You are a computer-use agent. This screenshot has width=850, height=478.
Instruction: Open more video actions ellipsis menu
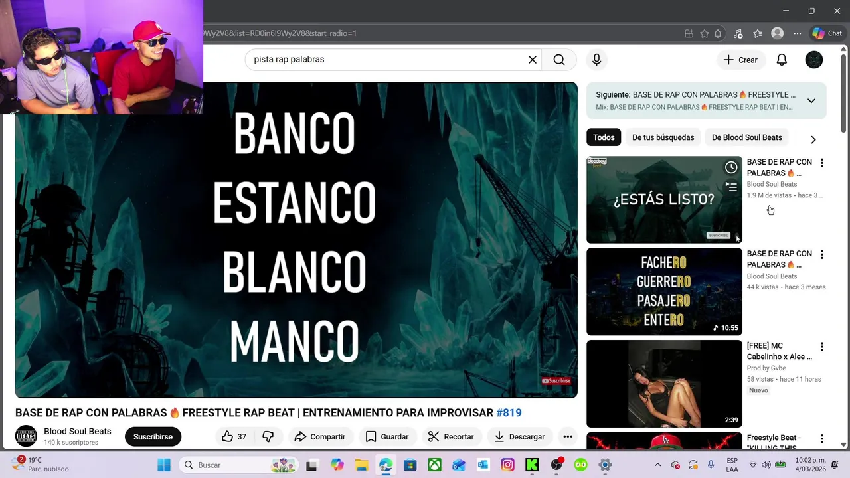[x=568, y=437]
